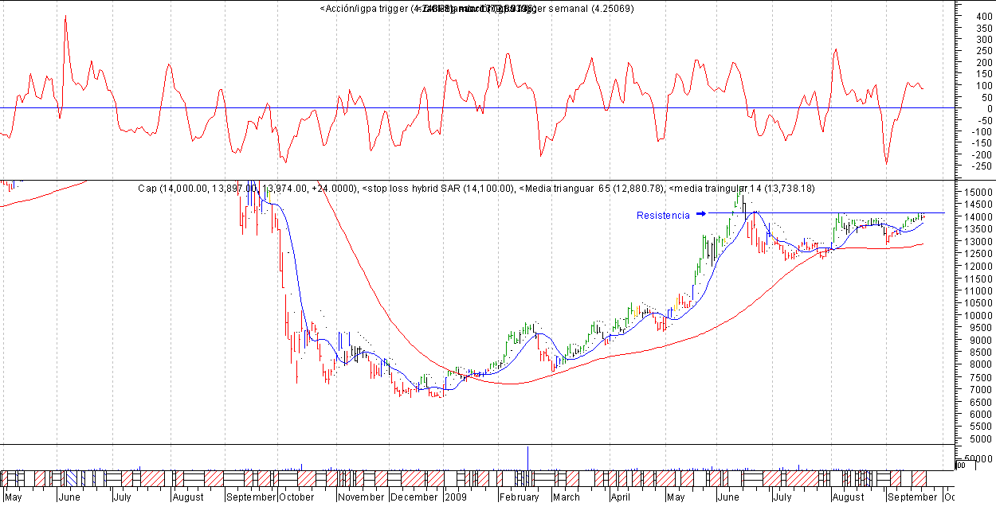Click the 2009 year marker on the axis
The height and width of the screenshot is (526, 996).
point(455,497)
